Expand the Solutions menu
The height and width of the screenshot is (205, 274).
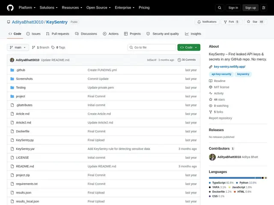[x=48, y=8]
